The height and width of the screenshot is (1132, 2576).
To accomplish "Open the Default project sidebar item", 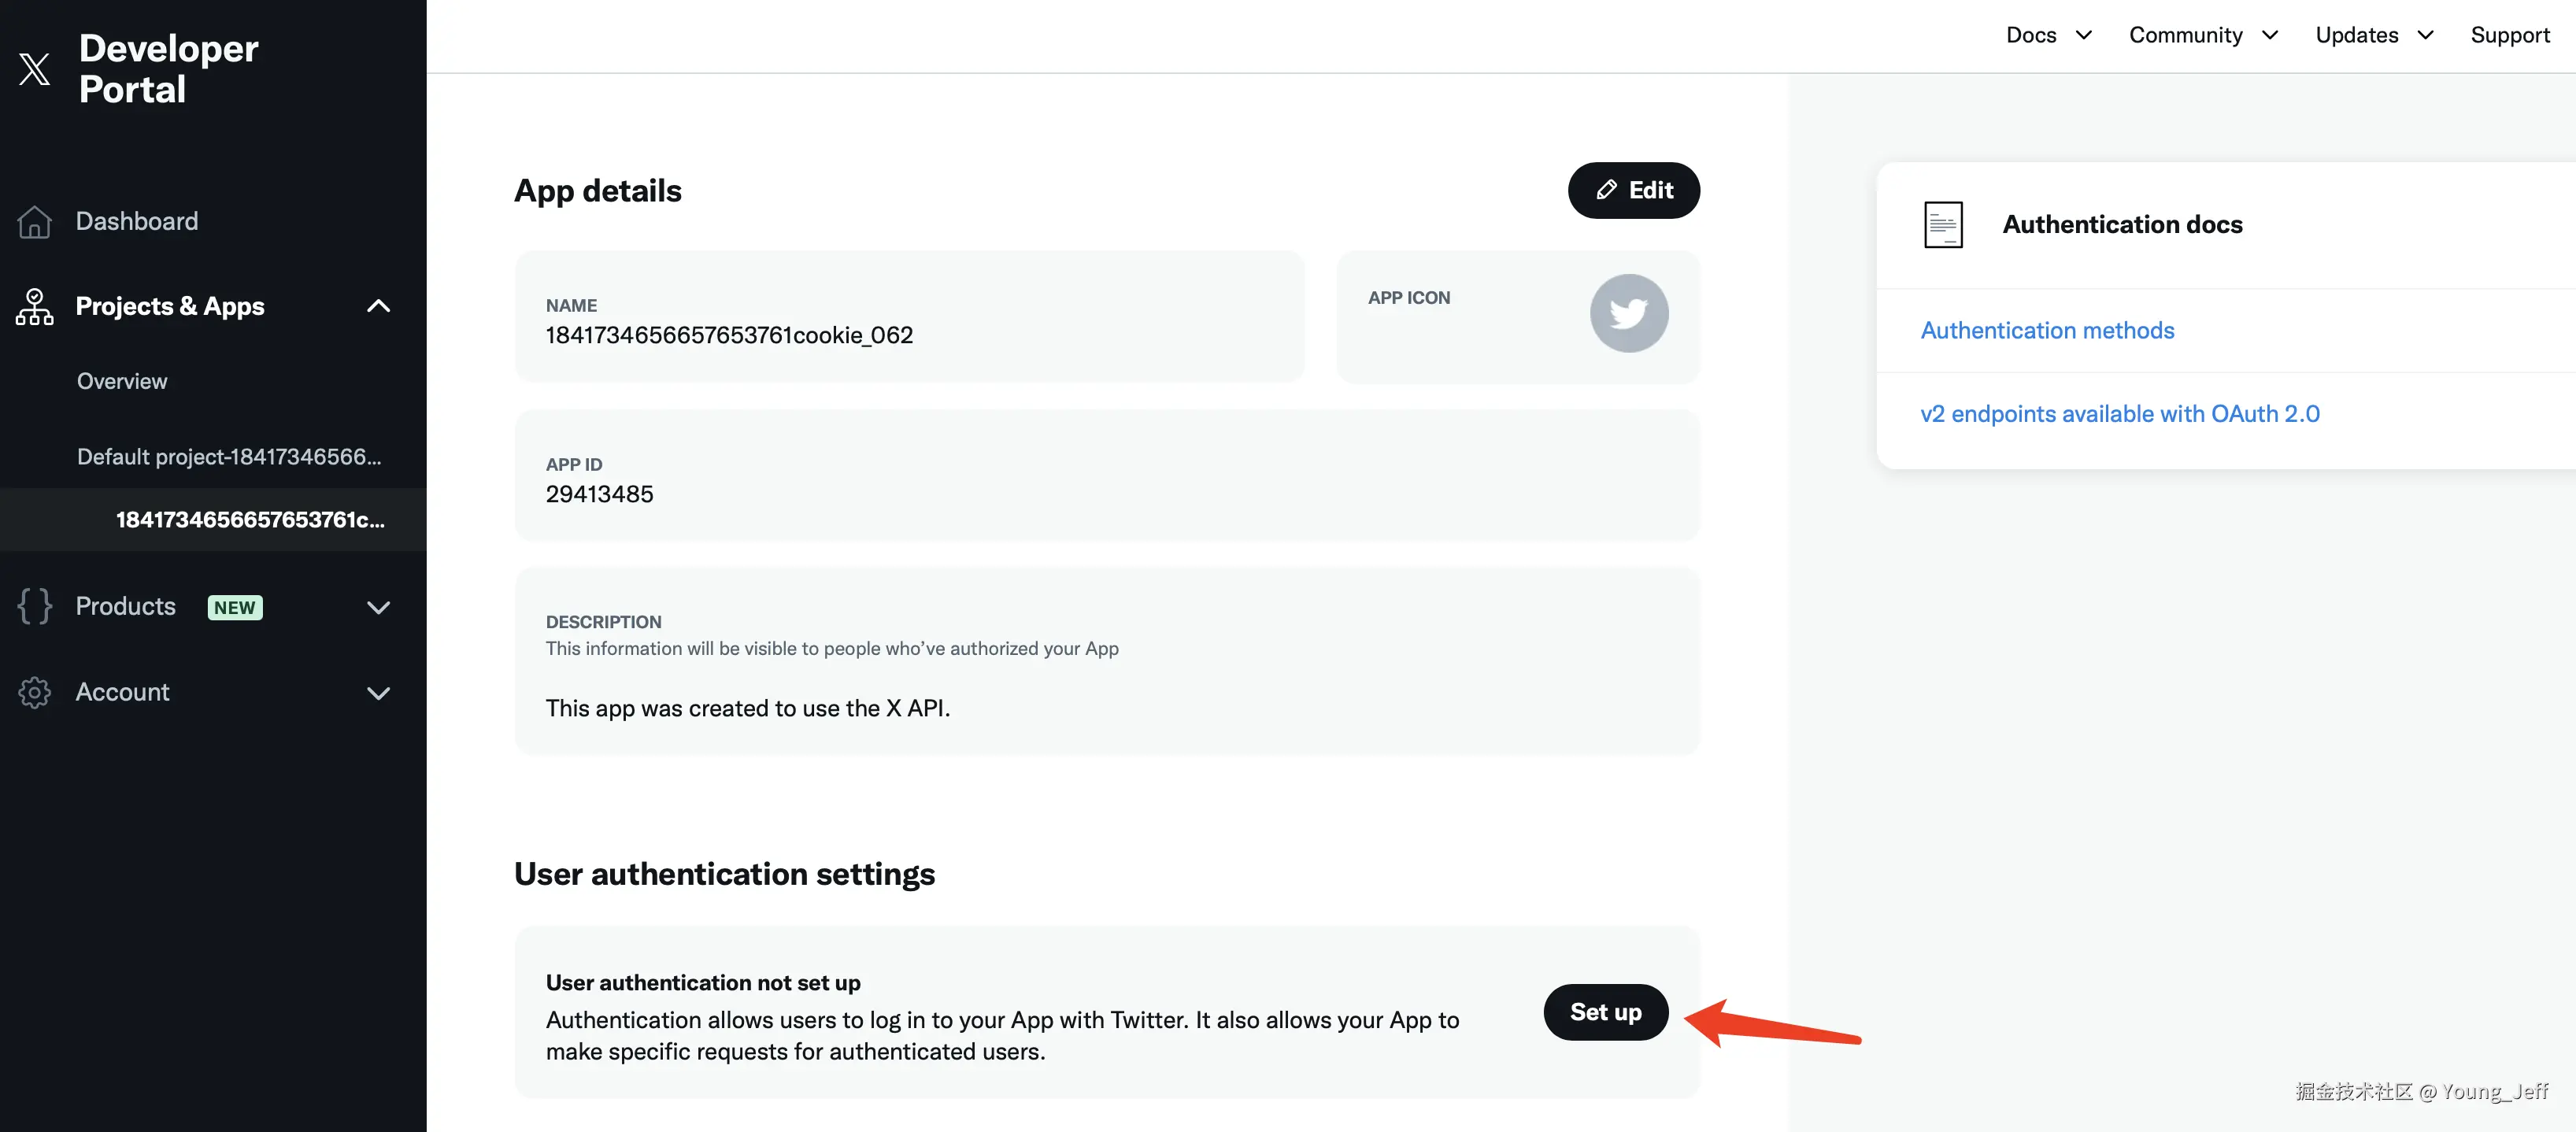I will (x=229, y=457).
